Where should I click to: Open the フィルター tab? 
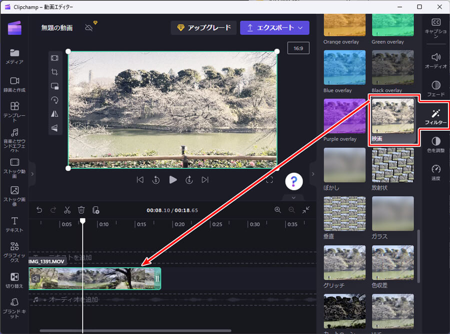pyautogui.click(x=435, y=117)
